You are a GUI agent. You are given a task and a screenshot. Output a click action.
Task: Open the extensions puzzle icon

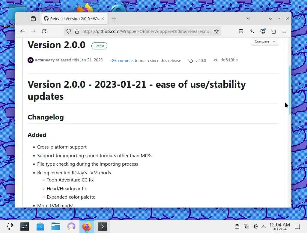pos(273,31)
